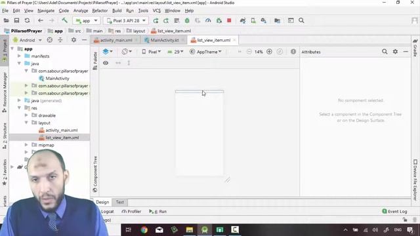The width and height of the screenshot is (420, 236).
Task: Open AVD Manager phone icon
Action: [x=253, y=20]
